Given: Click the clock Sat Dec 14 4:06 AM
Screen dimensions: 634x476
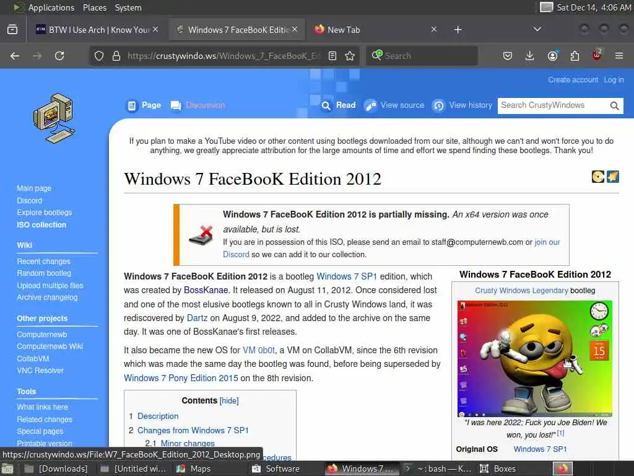Looking at the screenshot, I should [x=594, y=7].
